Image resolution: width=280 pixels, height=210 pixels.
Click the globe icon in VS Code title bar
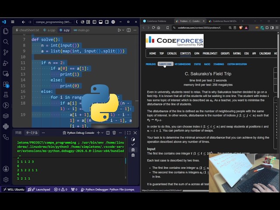pyautogui.click(x=113, y=22)
